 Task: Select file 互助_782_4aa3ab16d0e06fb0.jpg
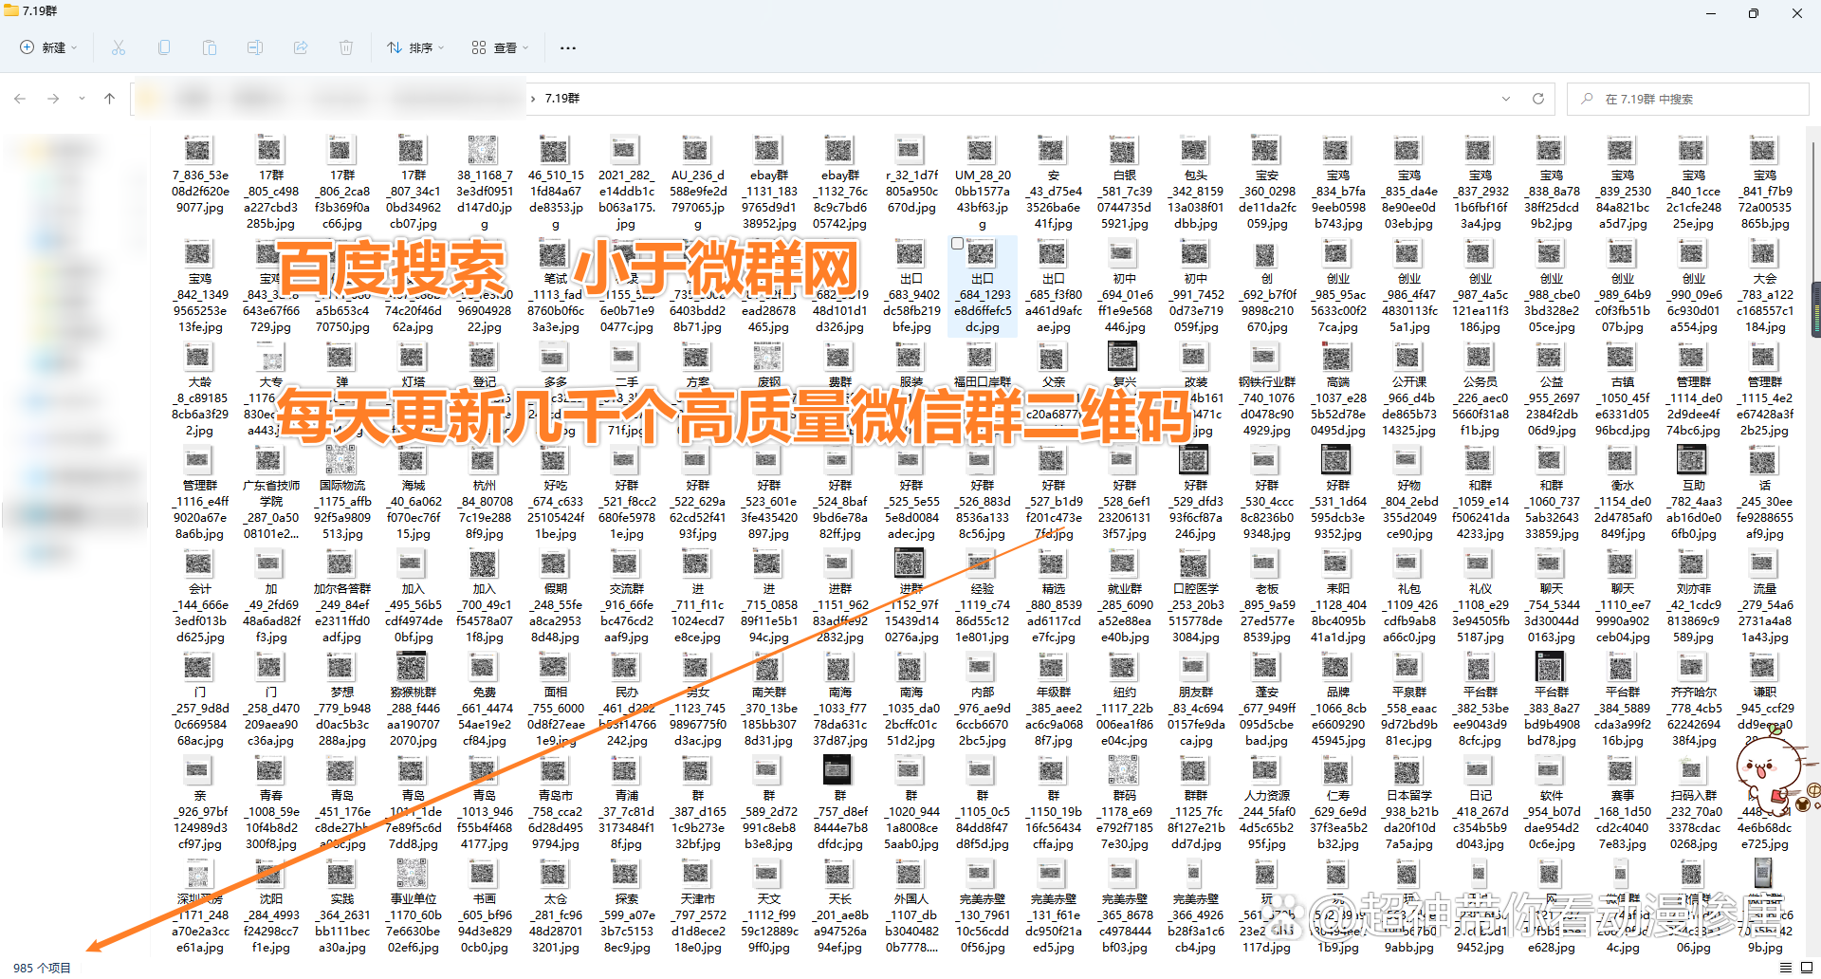pos(1694,493)
